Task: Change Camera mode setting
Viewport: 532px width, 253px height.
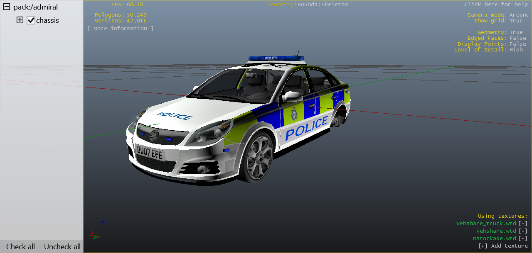Action: 518,15
